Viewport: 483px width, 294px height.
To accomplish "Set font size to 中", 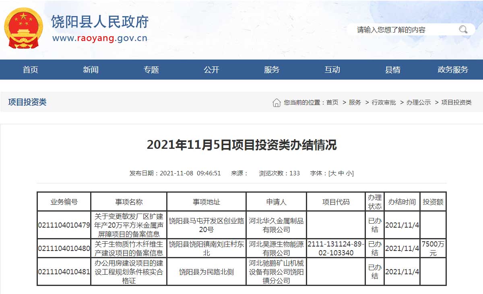I will (341, 173).
